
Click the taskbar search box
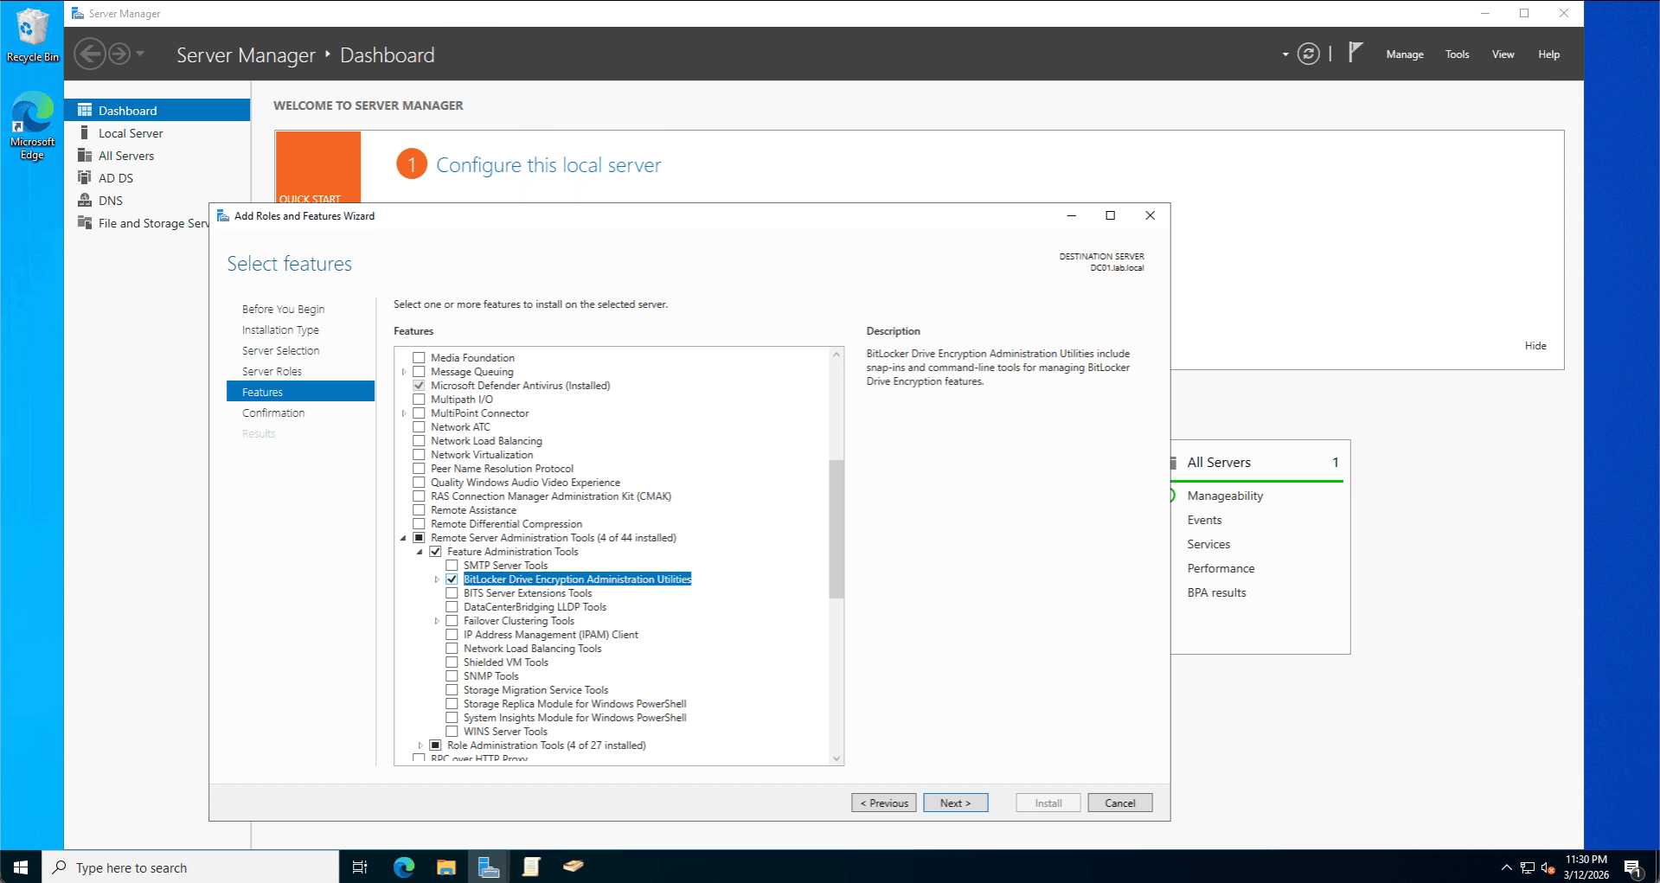tap(190, 867)
